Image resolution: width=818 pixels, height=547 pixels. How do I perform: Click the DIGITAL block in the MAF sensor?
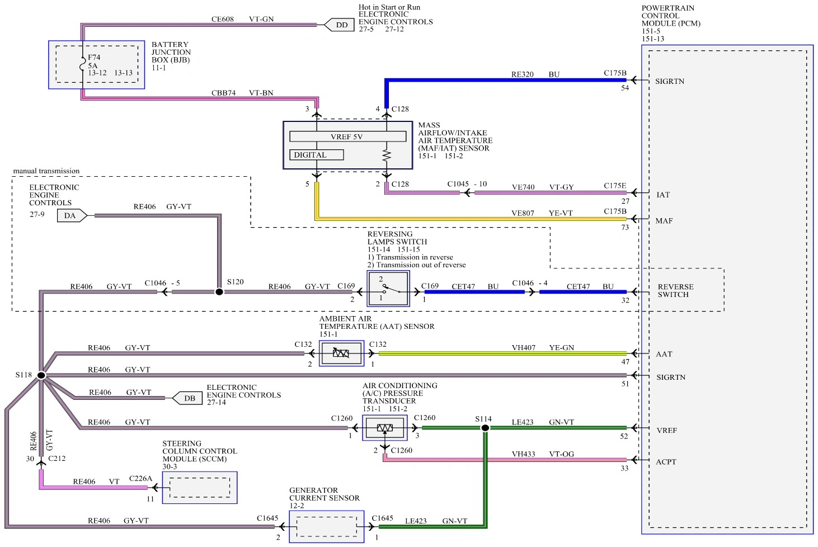pyautogui.click(x=316, y=155)
